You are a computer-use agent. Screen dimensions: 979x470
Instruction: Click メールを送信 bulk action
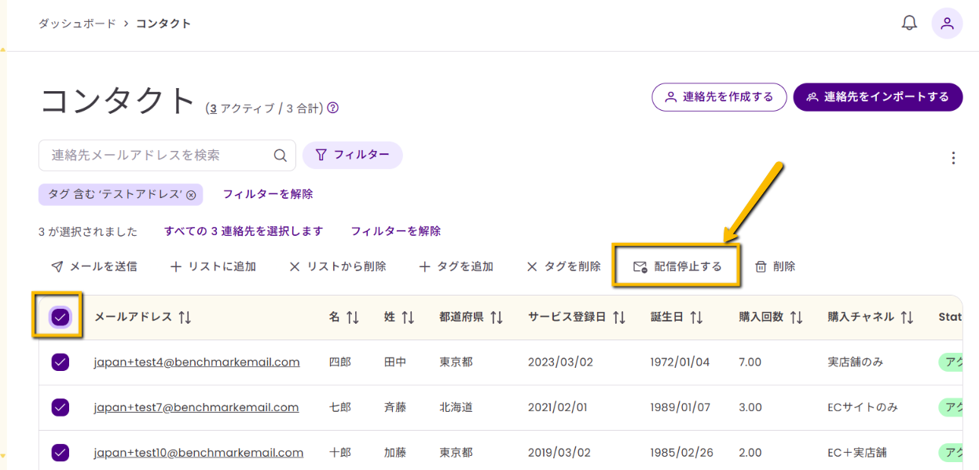pos(93,266)
